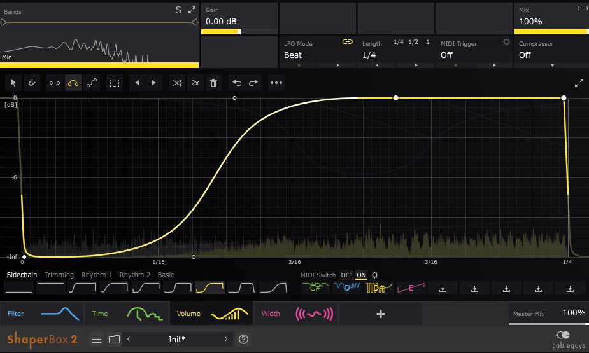
Task: Turn MIDI Switch ON
Action: (x=362, y=275)
